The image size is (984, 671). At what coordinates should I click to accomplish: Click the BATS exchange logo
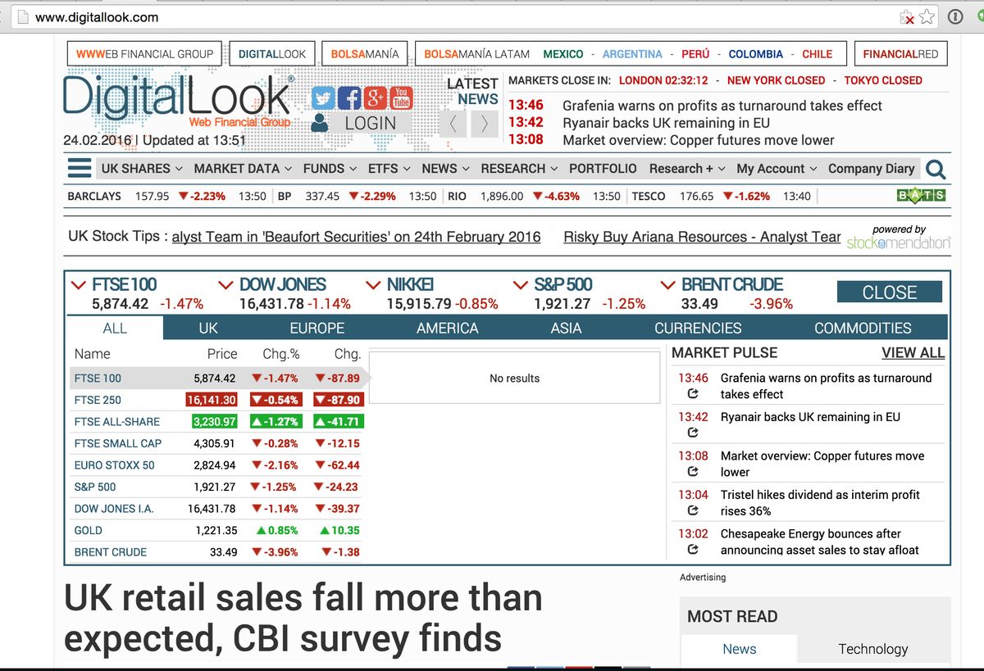click(922, 196)
